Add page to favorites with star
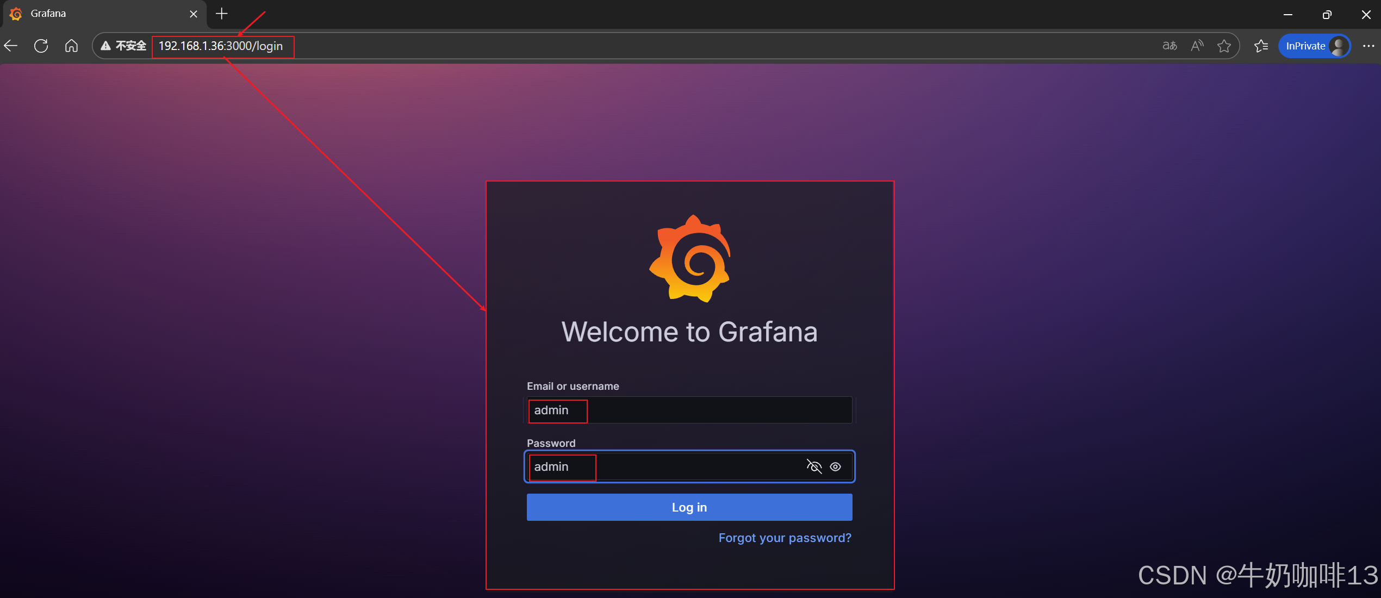 coord(1224,46)
